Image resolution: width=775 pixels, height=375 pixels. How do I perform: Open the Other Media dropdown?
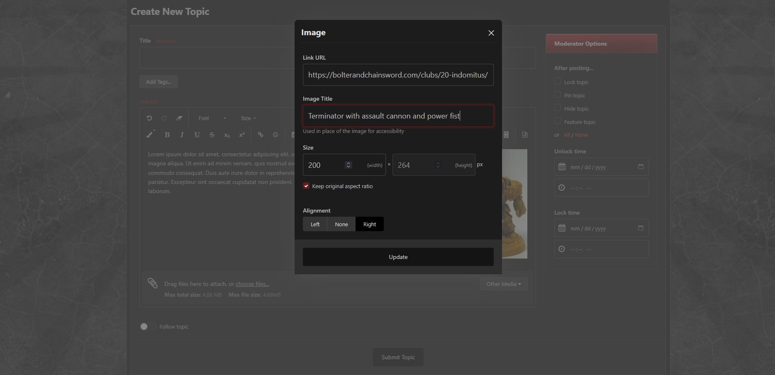503,284
